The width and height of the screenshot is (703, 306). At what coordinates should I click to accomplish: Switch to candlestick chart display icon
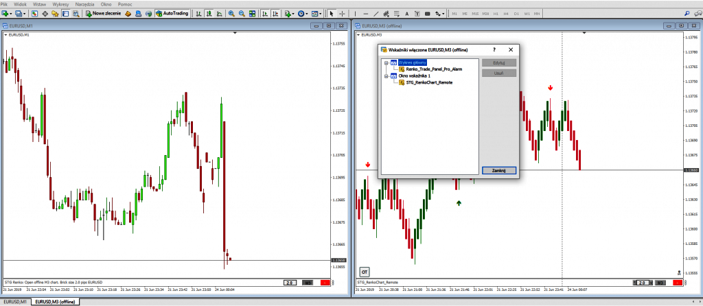click(208, 14)
